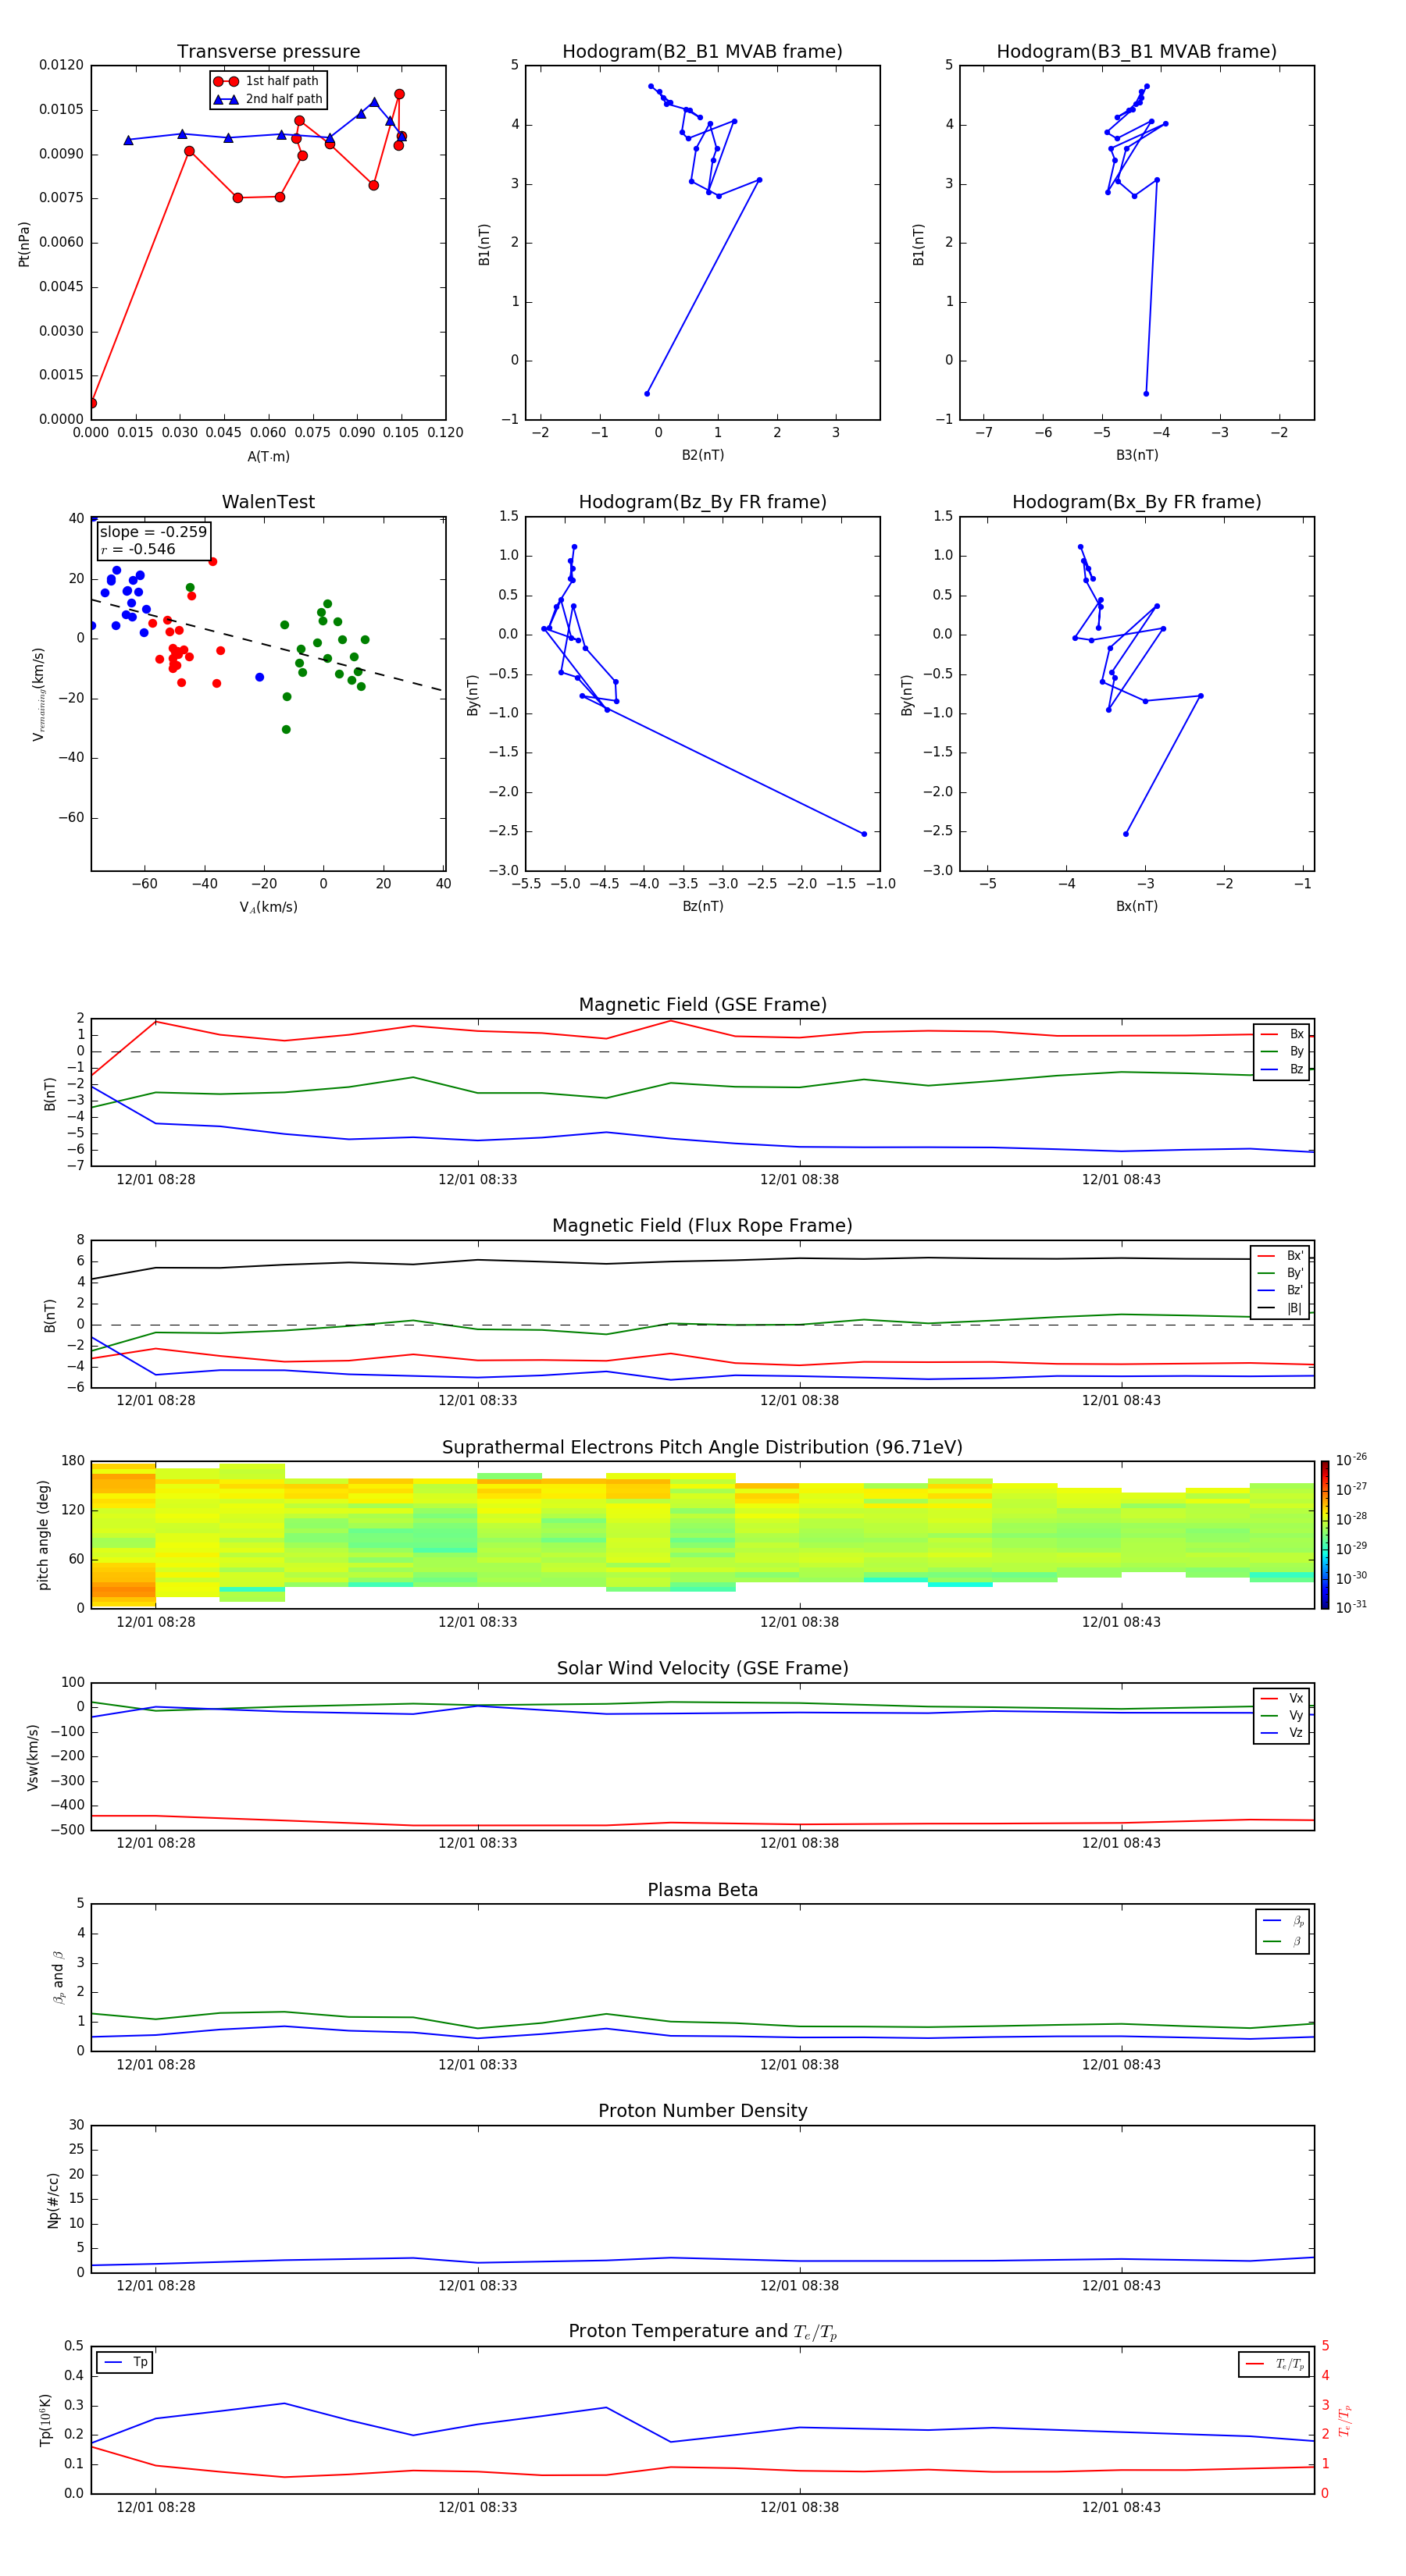Click the '10^-26' colorbar tick label
This screenshot has width=1406, height=2576.
[1351, 1460]
